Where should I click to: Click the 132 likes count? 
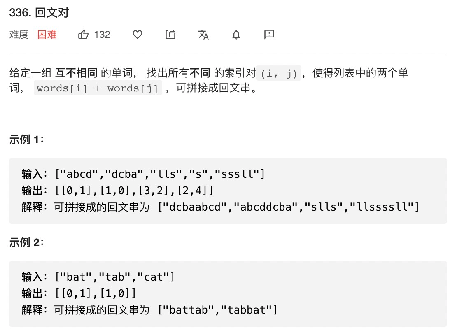[102, 35]
